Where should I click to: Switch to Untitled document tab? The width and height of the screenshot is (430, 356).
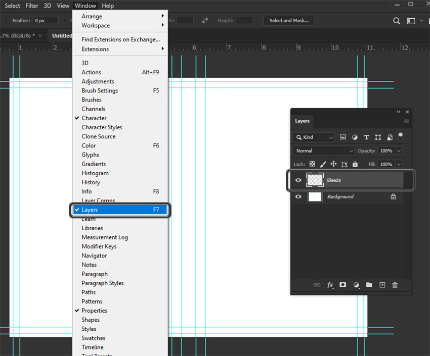(62, 36)
